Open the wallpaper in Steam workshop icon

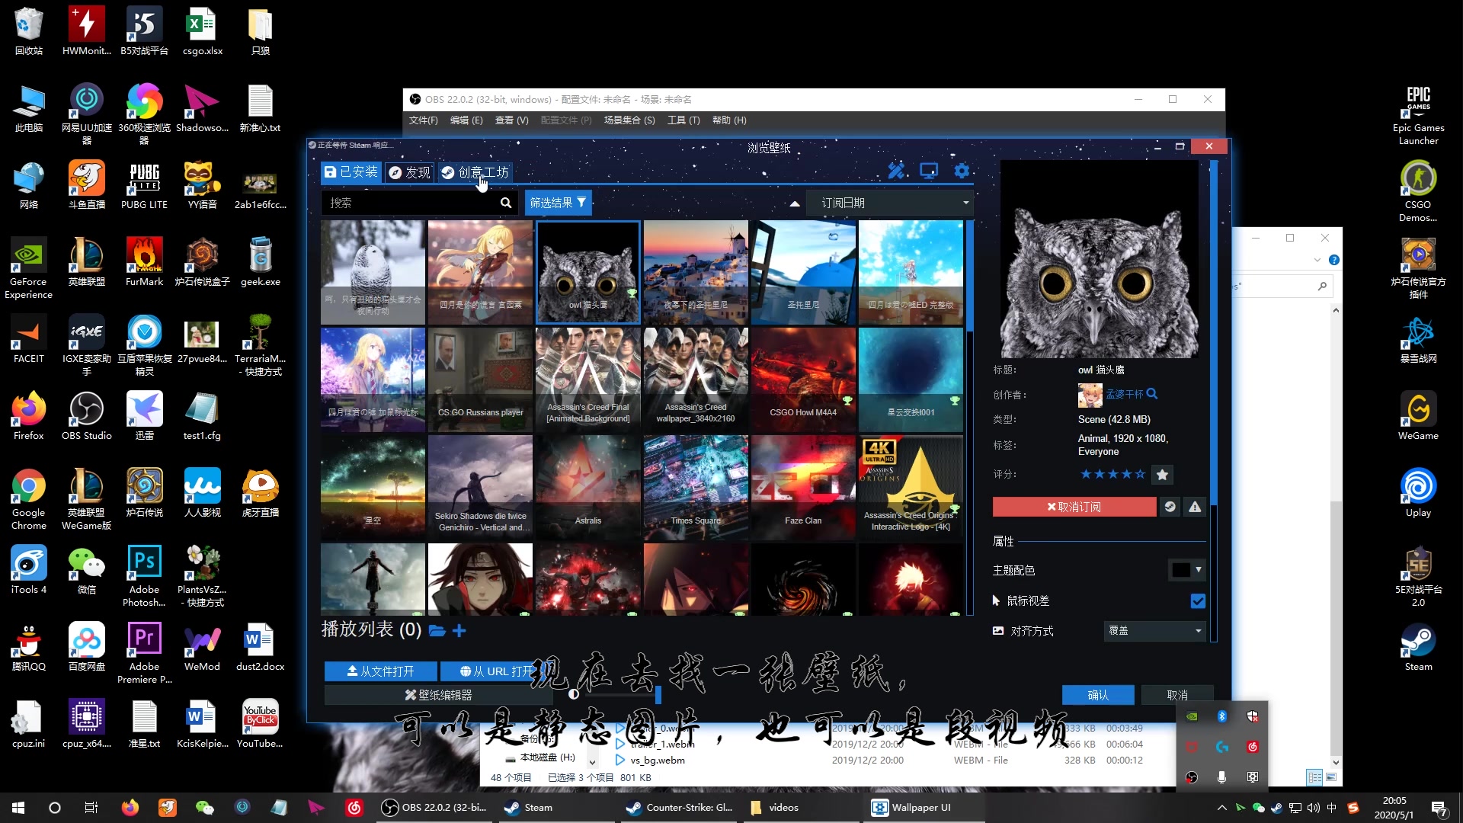point(1170,507)
